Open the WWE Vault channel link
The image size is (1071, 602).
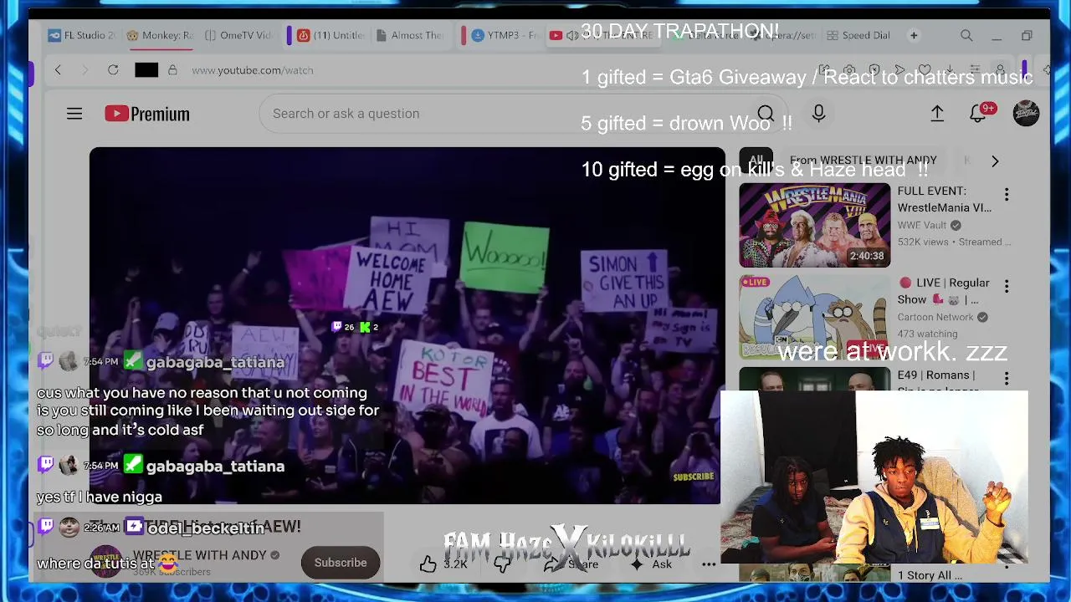click(922, 225)
